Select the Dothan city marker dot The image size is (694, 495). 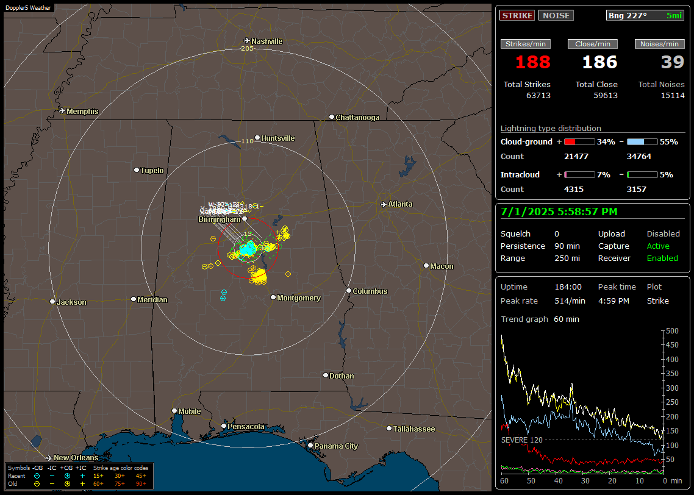pos(325,375)
